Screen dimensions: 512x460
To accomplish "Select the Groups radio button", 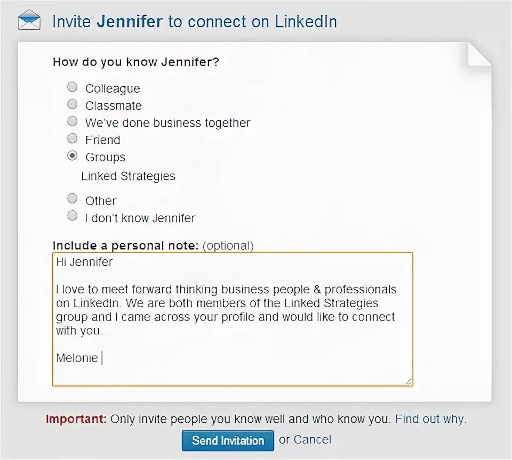I will coord(73,156).
